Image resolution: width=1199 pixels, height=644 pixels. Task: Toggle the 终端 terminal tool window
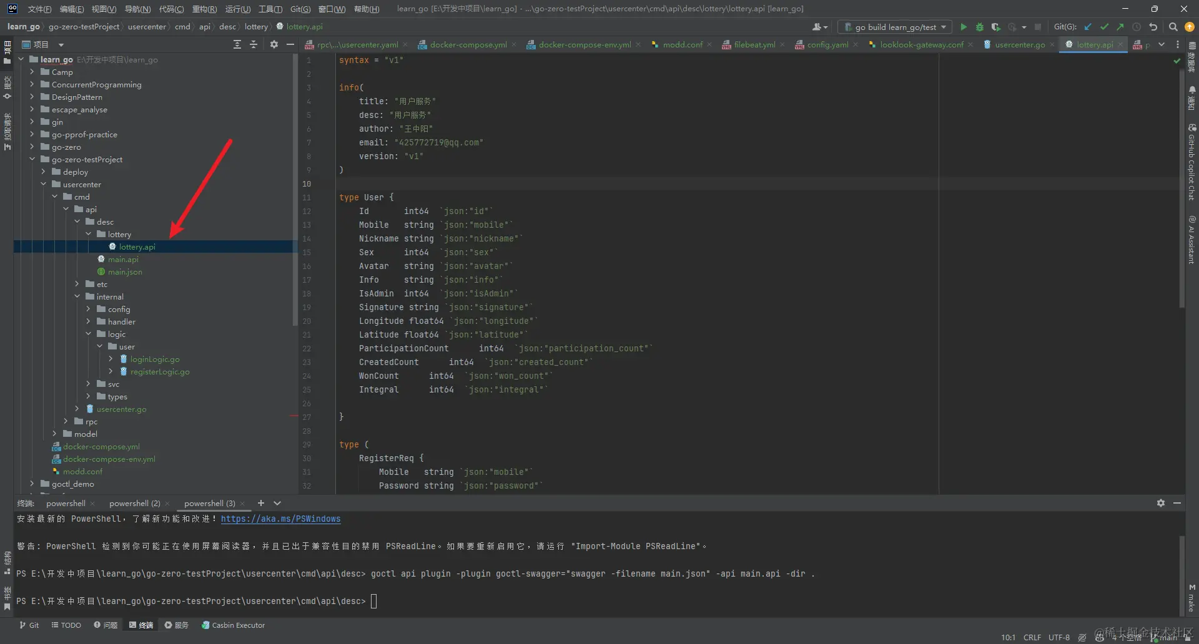point(141,625)
